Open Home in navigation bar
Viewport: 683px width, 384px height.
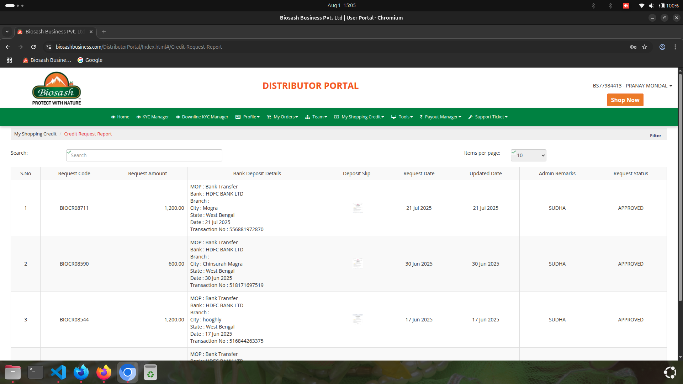[x=120, y=117]
